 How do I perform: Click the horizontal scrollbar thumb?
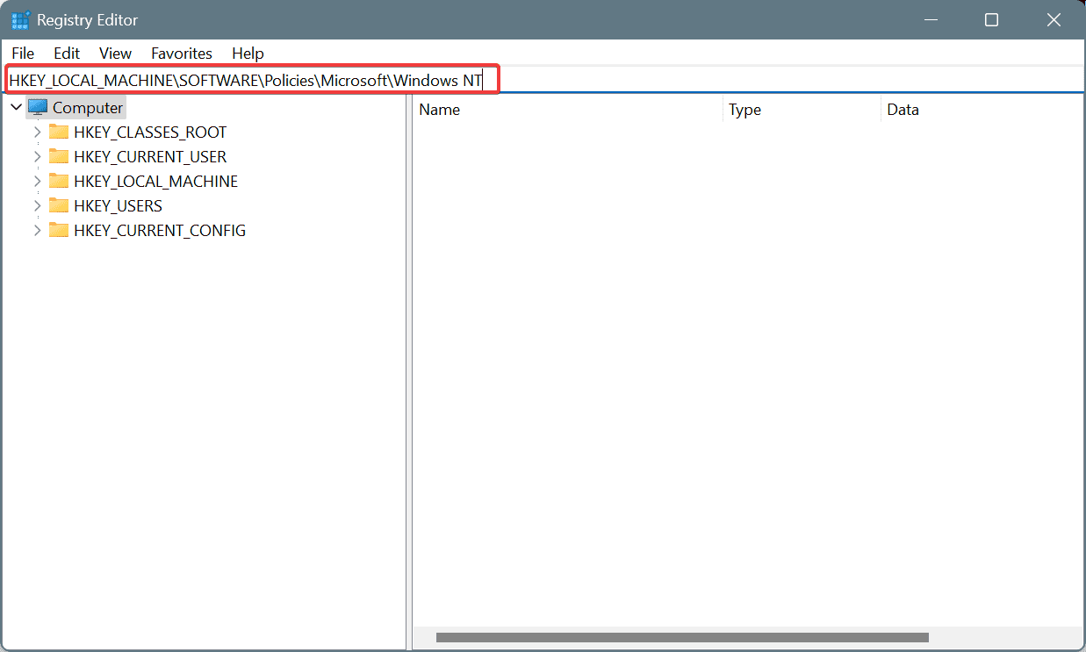click(x=682, y=637)
